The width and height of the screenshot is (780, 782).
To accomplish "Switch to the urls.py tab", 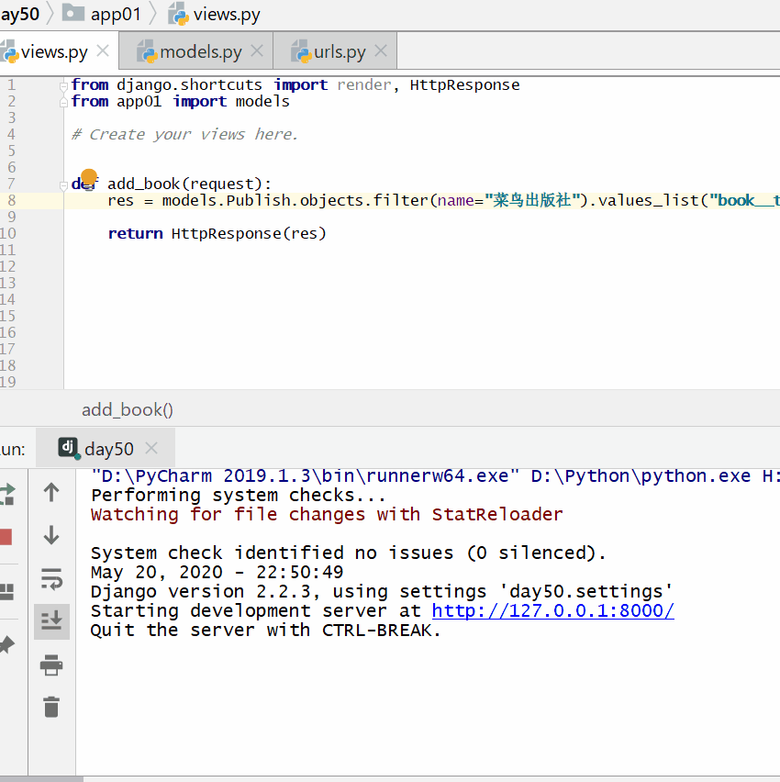I will [x=340, y=52].
